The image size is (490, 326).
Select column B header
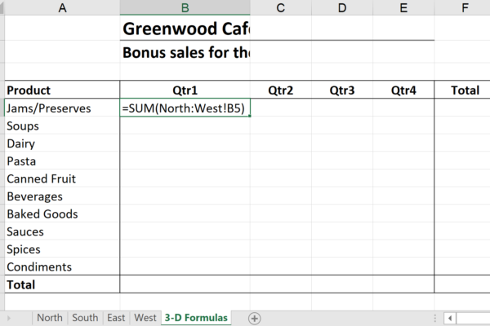coord(185,7)
